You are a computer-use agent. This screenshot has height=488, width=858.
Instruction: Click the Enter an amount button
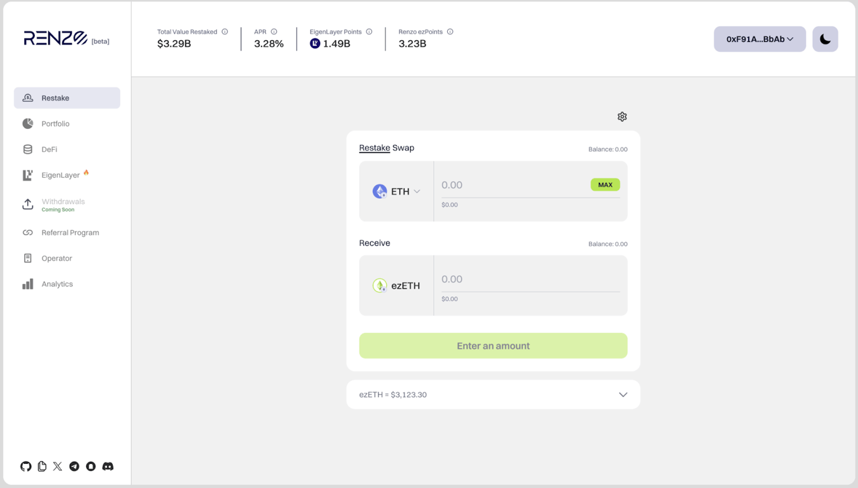pyautogui.click(x=493, y=346)
